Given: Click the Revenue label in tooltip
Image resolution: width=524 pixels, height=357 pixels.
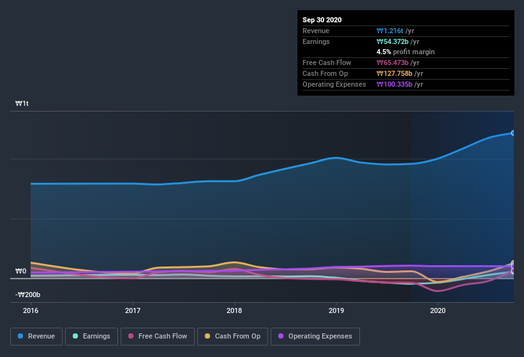Looking at the screenshot, I should coord(316,31).
